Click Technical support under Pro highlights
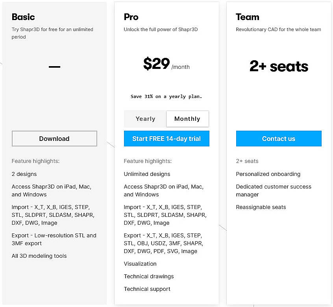 coord(147,289)
